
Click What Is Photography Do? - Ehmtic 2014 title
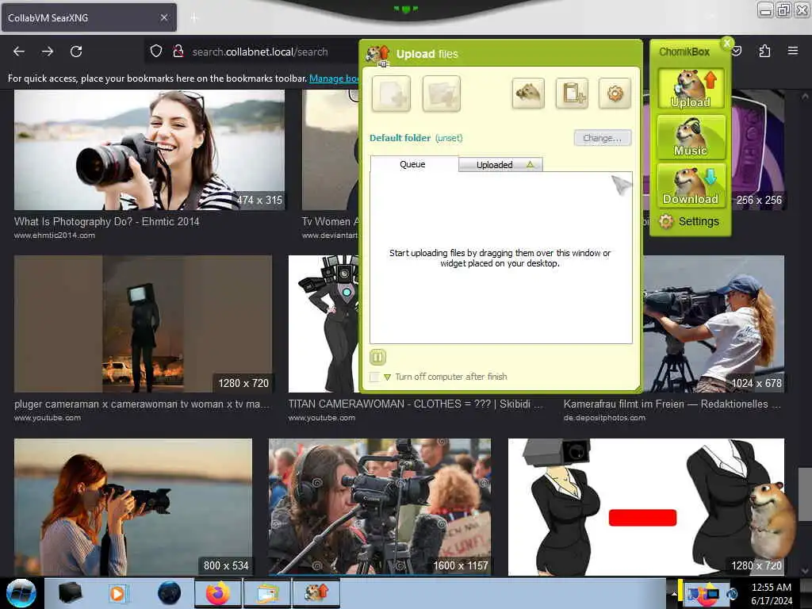(107, 222)
